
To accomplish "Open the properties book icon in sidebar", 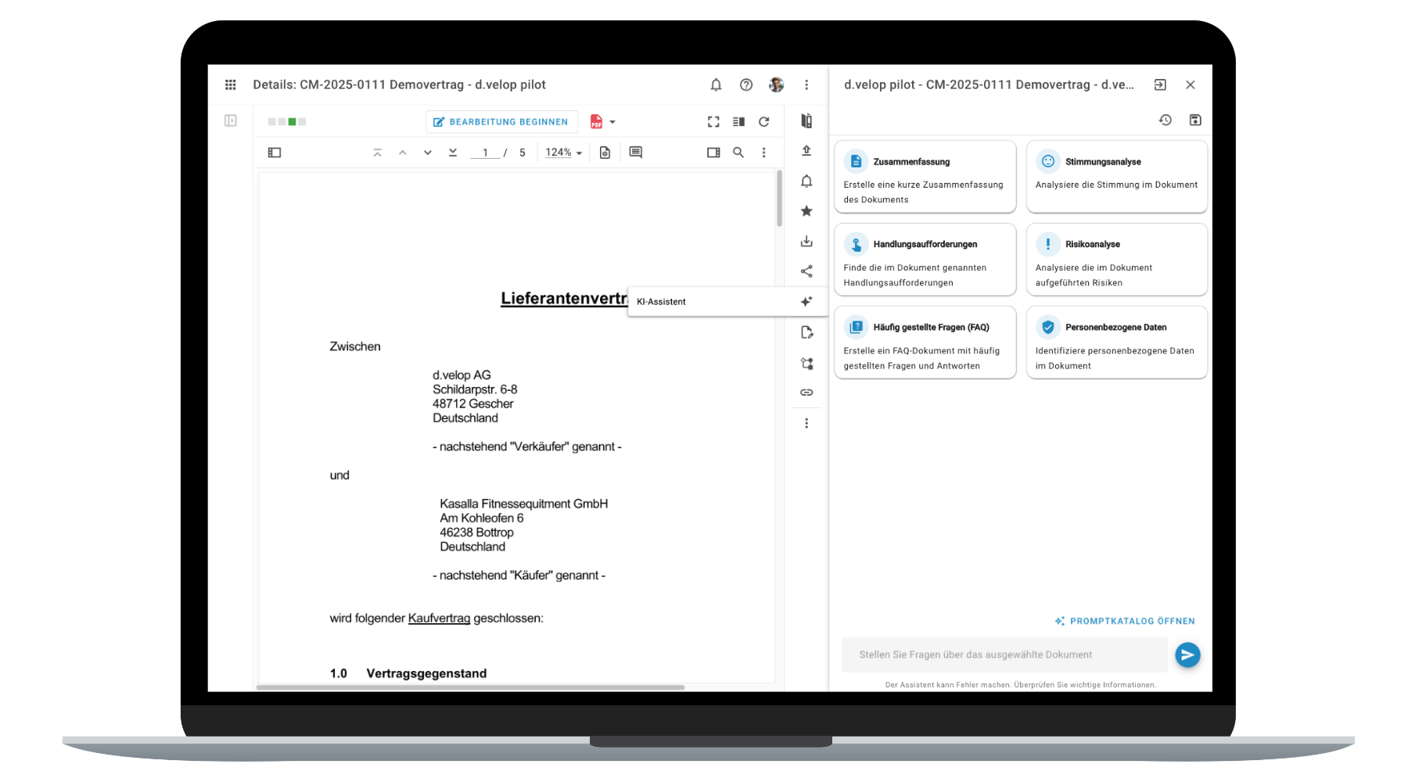I will click(806, 120).
